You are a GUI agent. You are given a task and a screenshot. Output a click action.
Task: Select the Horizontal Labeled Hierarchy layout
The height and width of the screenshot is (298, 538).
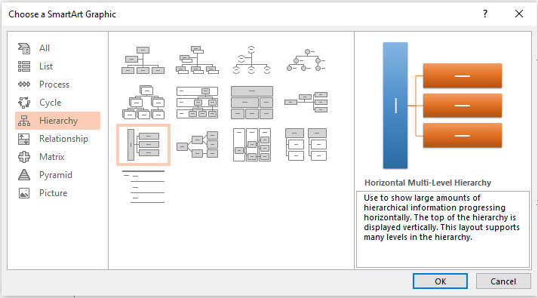point(251,144)
